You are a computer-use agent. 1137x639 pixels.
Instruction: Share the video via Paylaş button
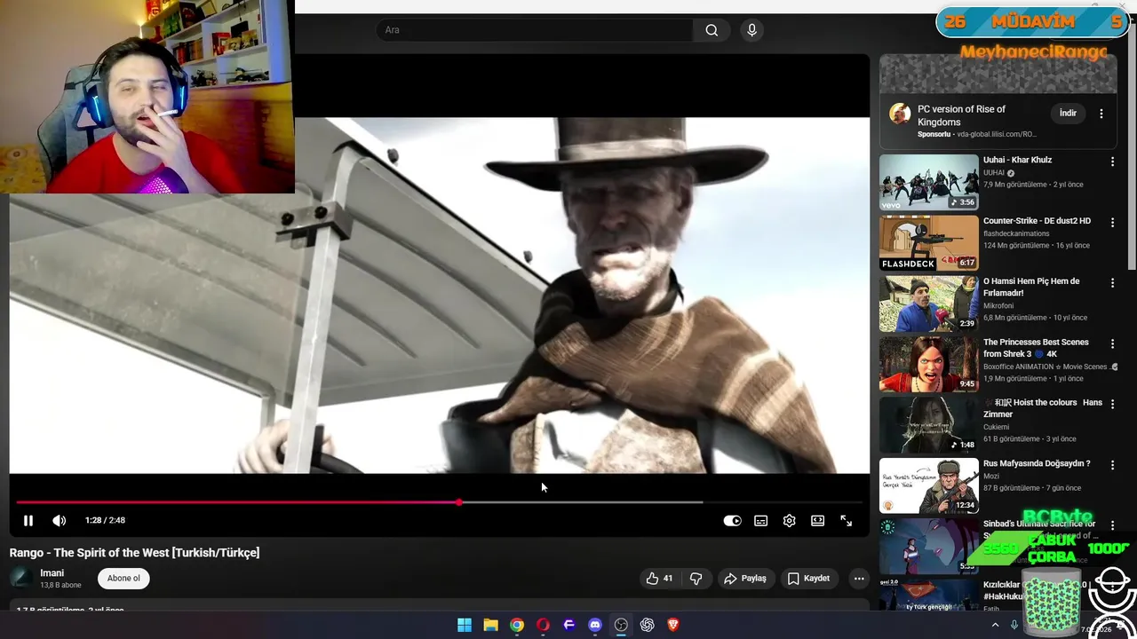tap(744, 579)
